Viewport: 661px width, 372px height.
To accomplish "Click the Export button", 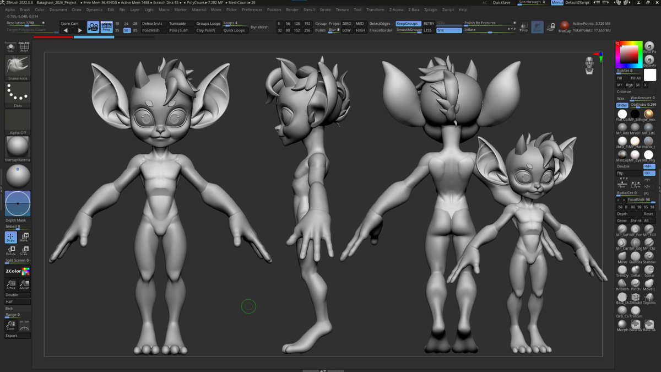I will 18,335.
